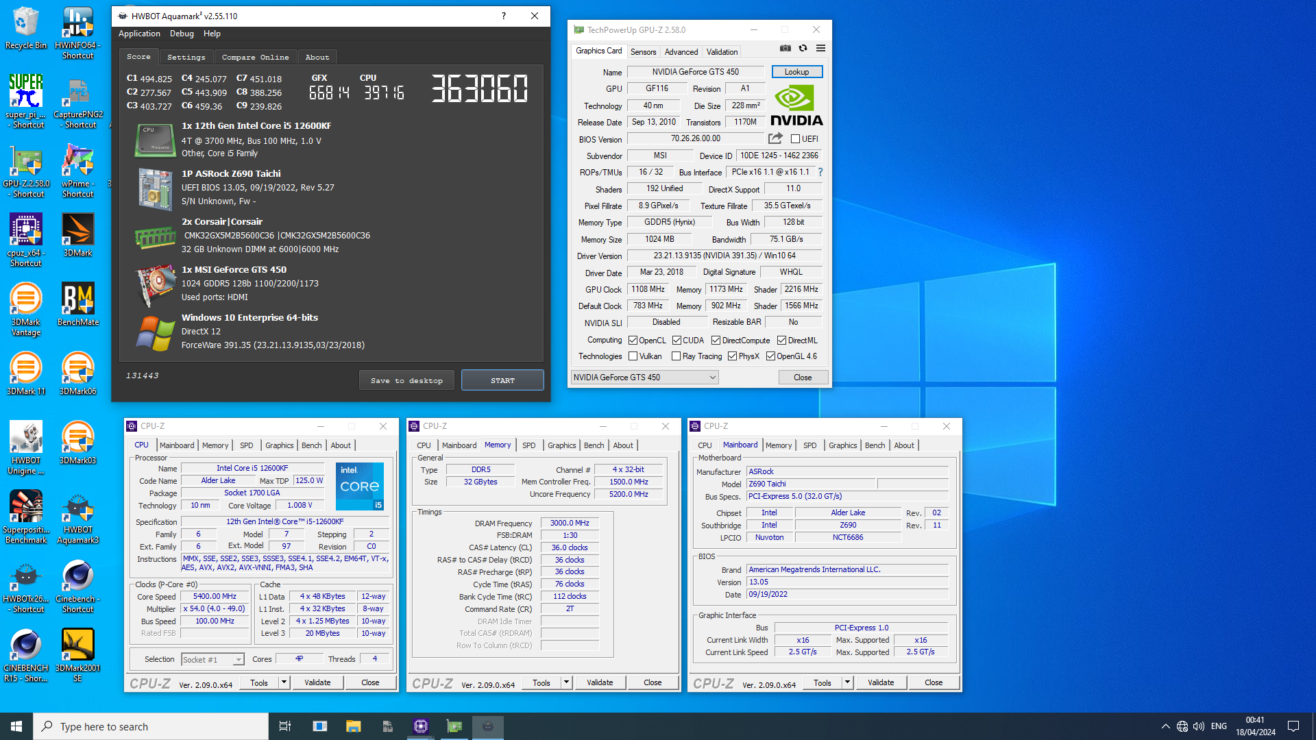The width and height of the screenshot is (1316, 740).
Task: Launch HWiNFO64 shortcut on desktop
Action: click(77, 33)
